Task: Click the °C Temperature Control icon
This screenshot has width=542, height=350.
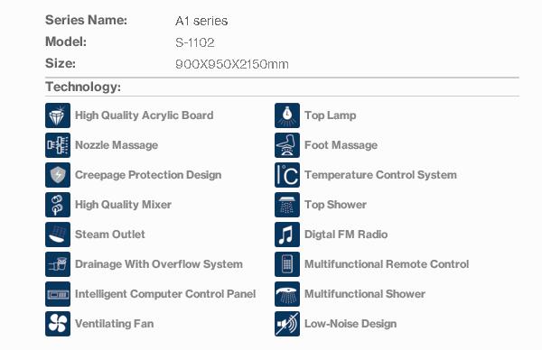Action: click(x=287, y=175)
